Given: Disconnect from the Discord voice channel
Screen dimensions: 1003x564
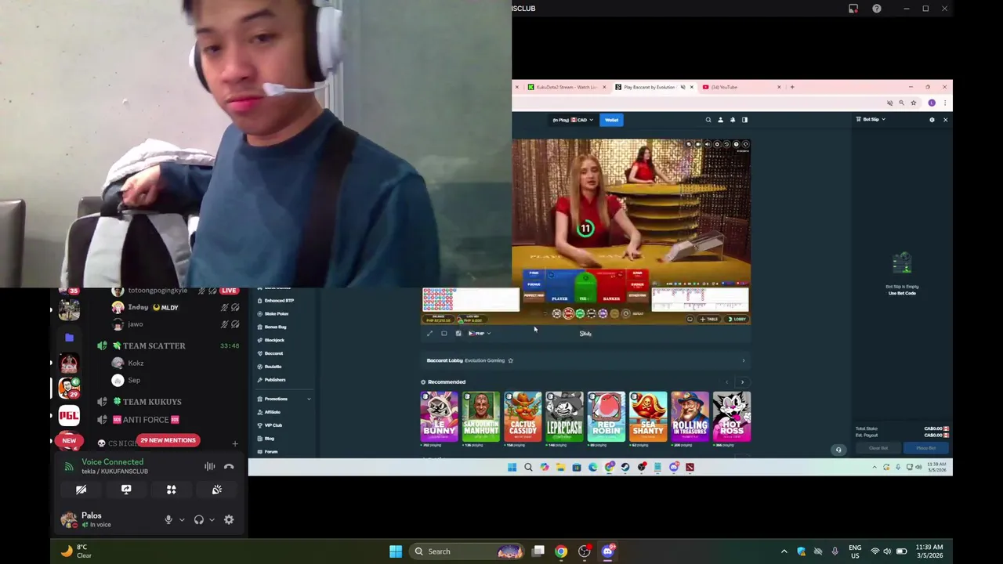Looking at the screenshot, I should [x=229, y=467].
